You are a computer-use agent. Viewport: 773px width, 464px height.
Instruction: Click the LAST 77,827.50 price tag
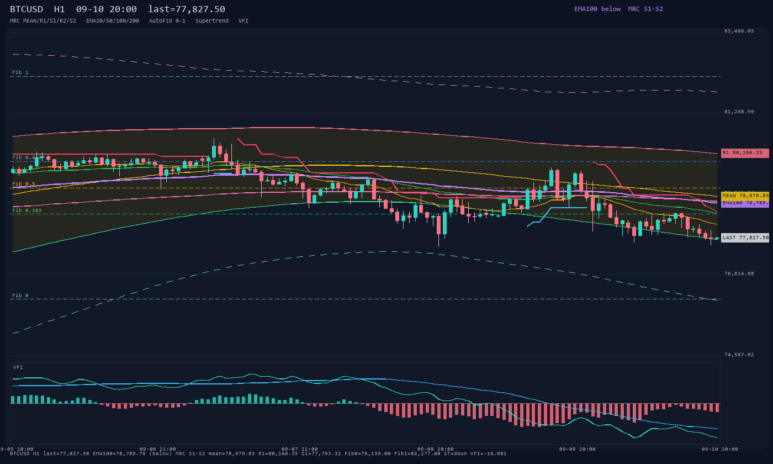pyautogui.click(x=745, y=238)
